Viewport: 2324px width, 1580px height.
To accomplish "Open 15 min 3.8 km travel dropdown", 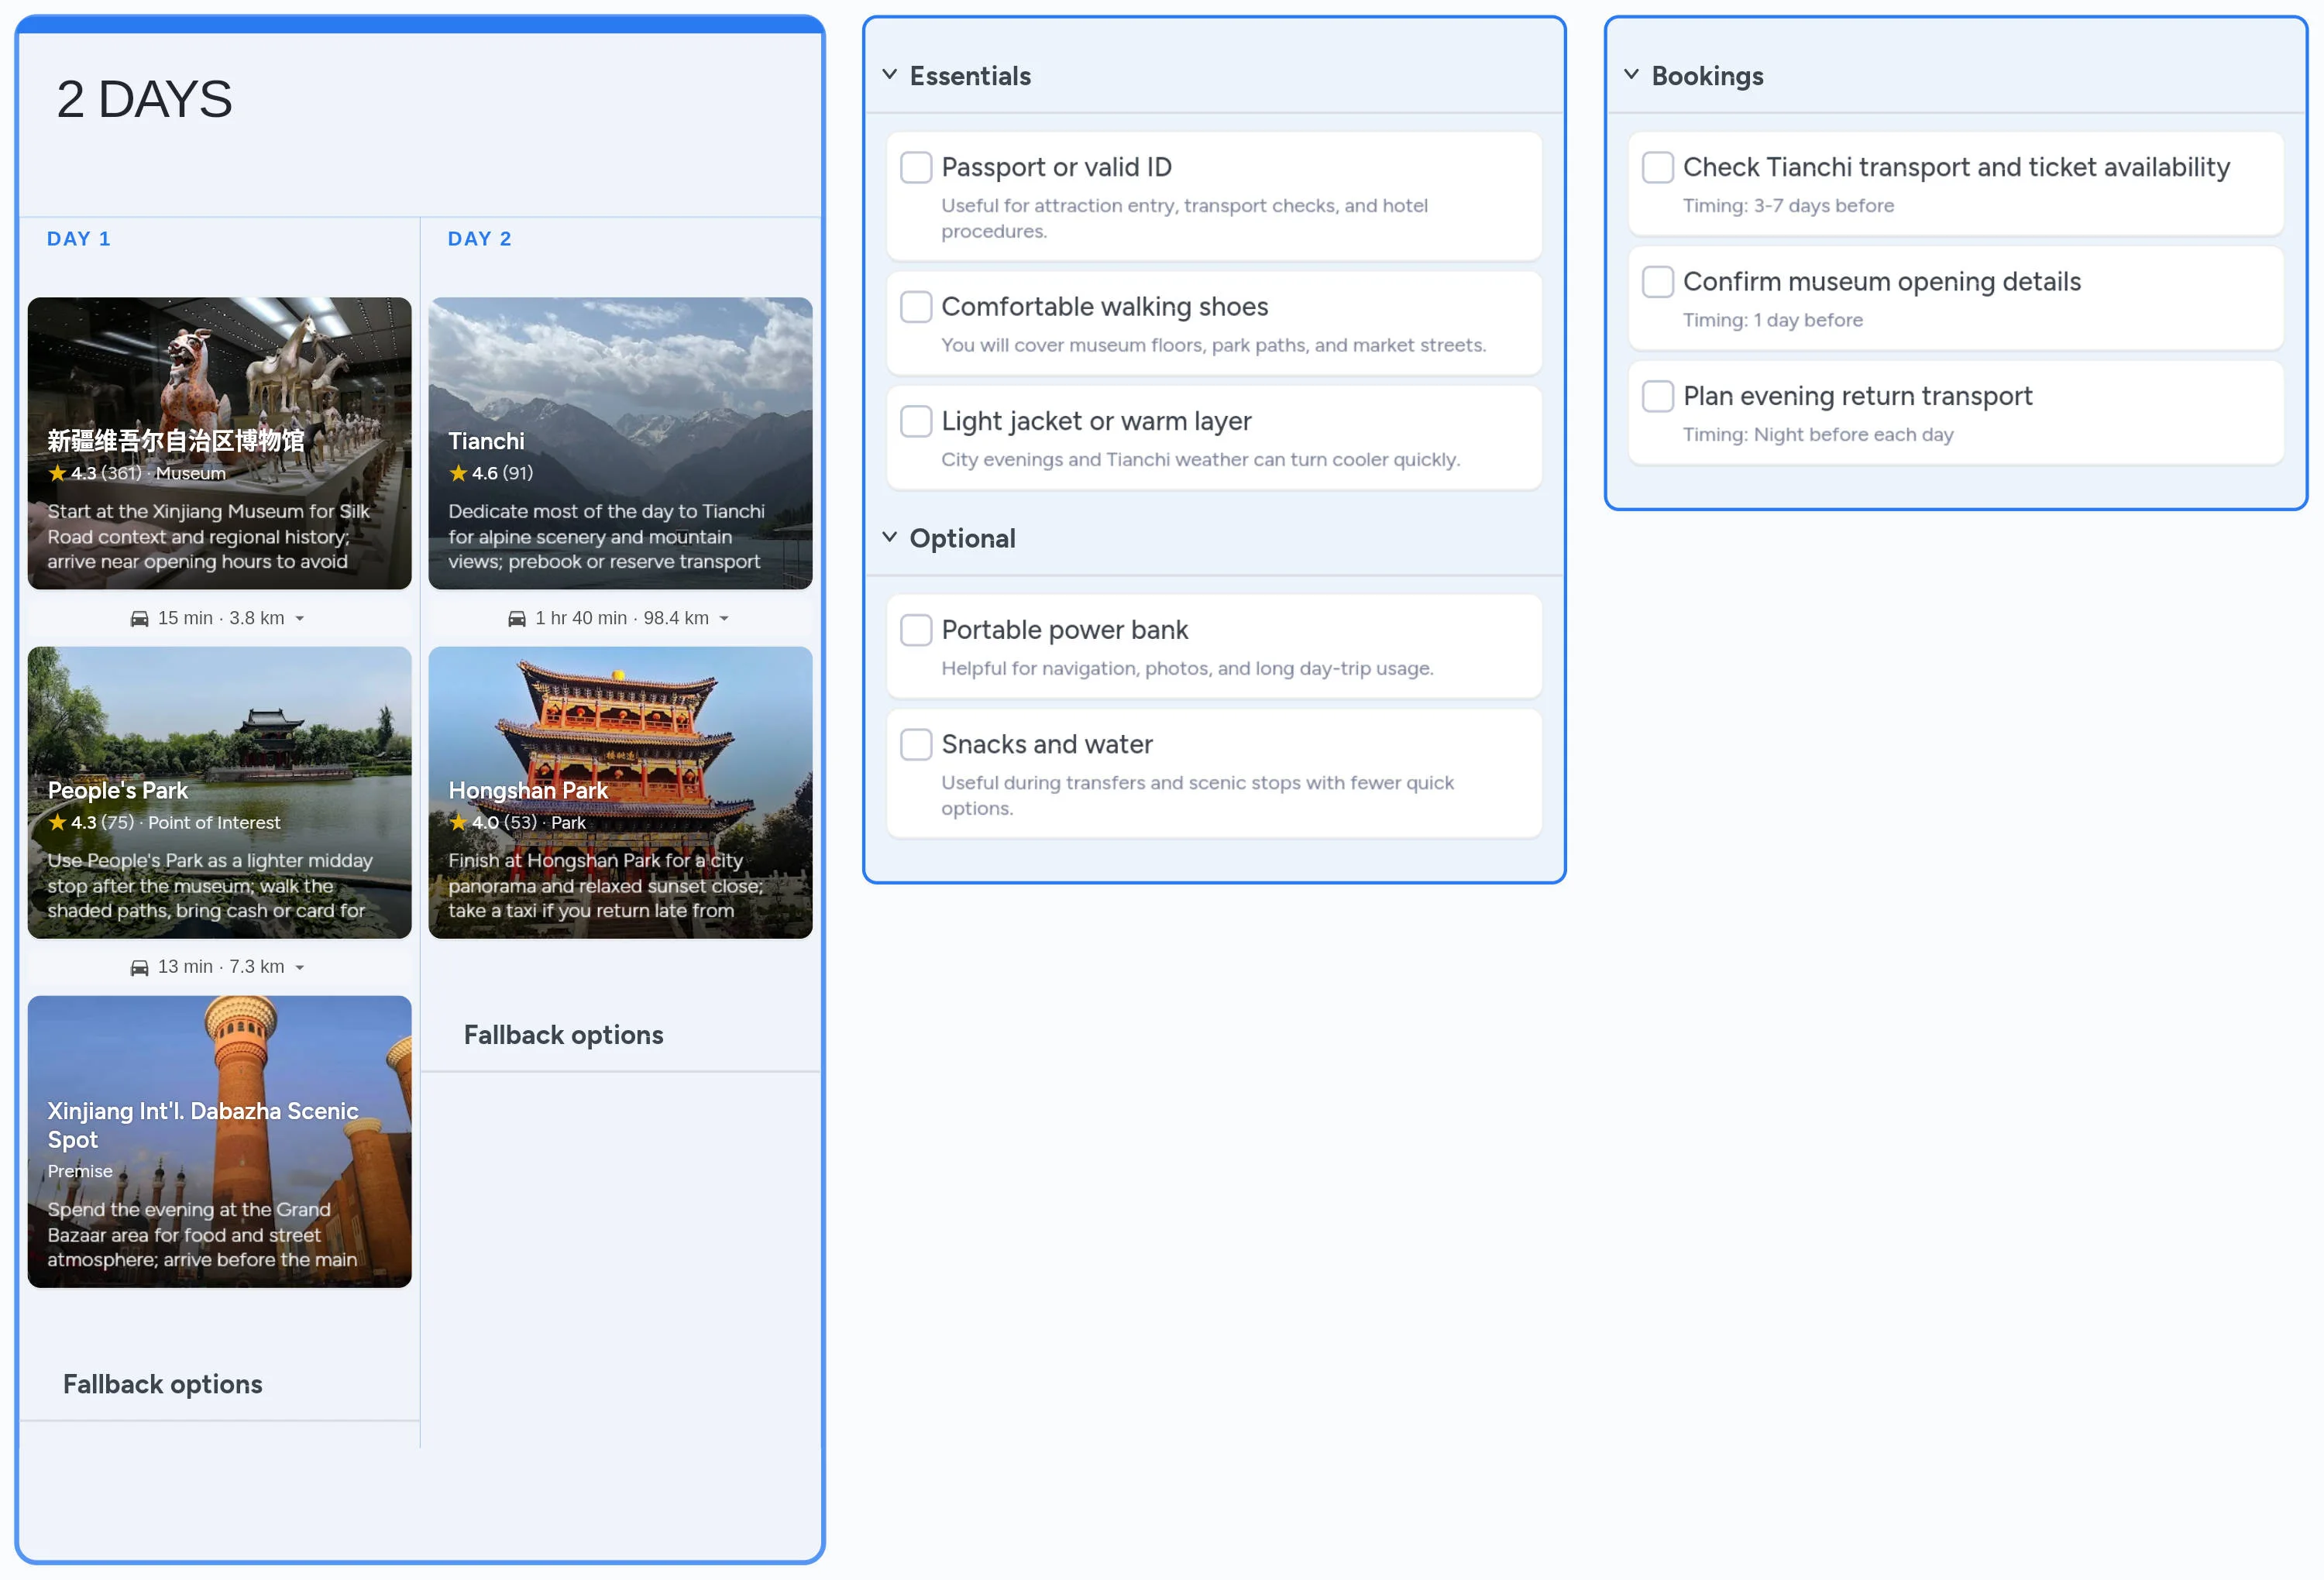I will point(299,619).
